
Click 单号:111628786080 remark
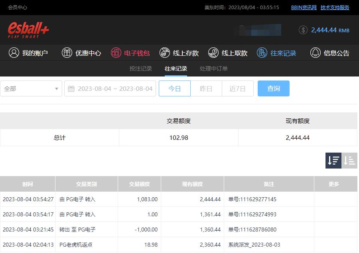252,229
